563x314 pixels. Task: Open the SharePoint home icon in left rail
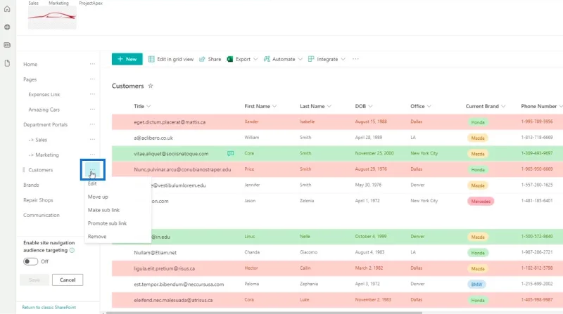coord(7,9)
